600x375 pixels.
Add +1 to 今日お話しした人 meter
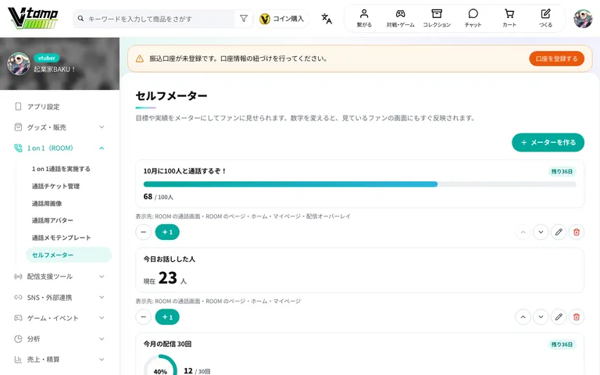click(167, 317)
